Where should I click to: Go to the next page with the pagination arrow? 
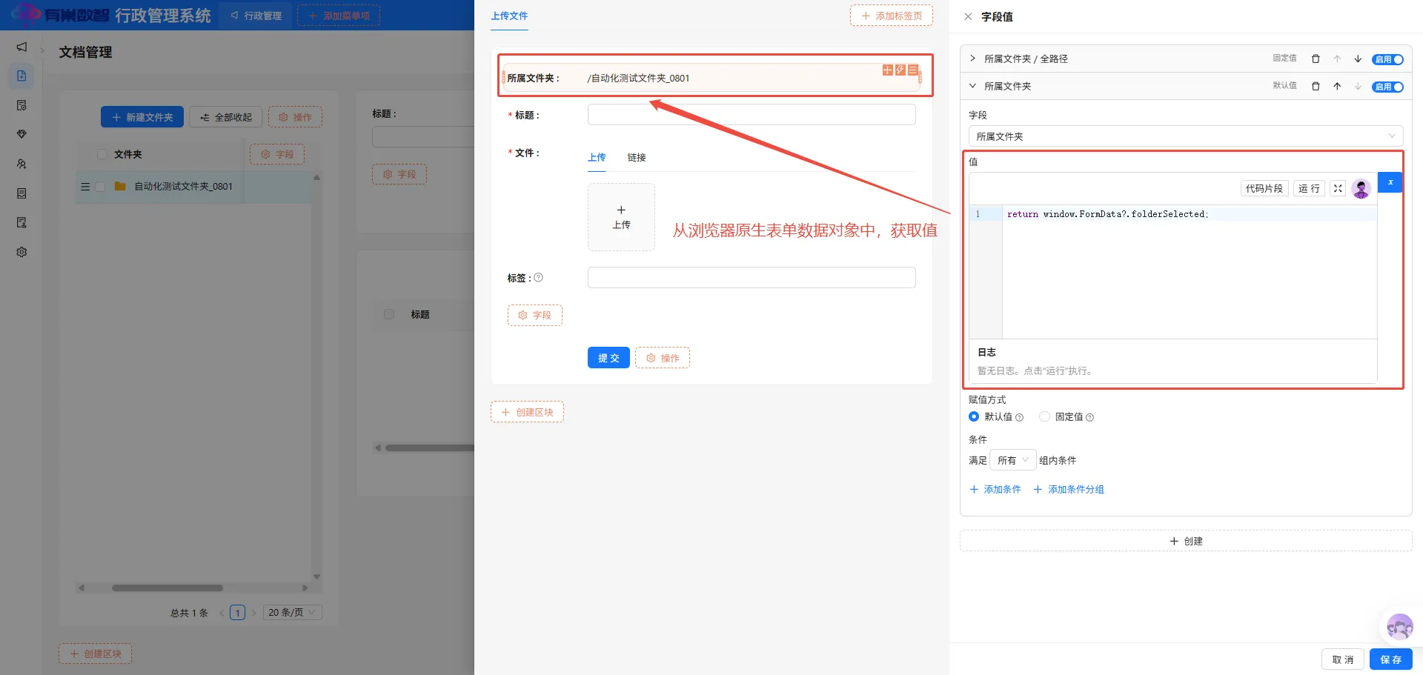253,613
